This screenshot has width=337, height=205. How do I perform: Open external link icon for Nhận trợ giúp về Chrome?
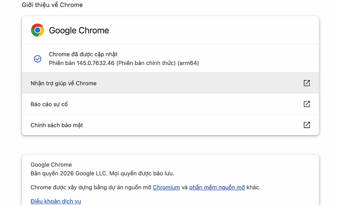[x=307, y=83]
